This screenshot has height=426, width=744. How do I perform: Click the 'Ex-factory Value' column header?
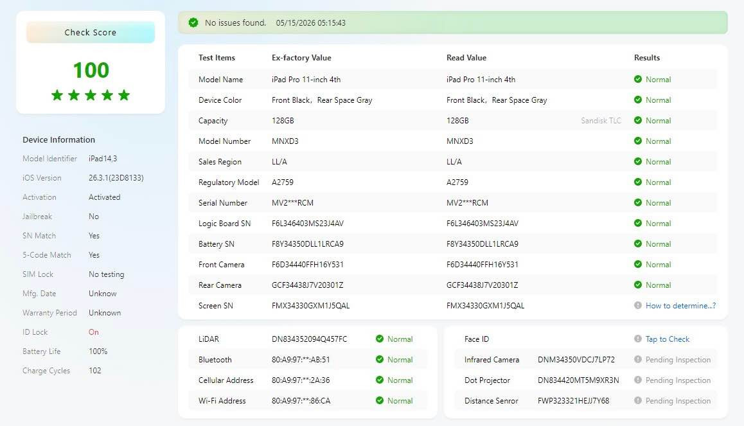301,57
